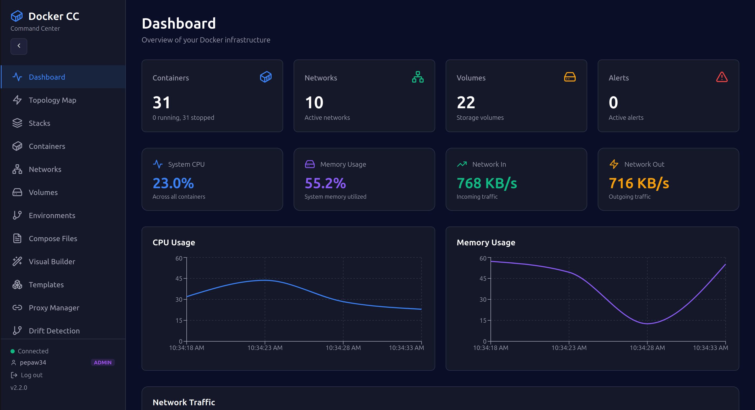Open the Compose Files page
Image resolution: width=755 pixels, height=410 pixels.
coord(53,238)
